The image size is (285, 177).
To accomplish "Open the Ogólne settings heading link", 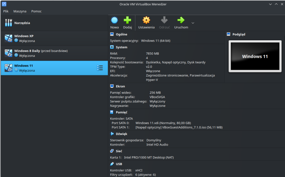I will click(x=122, y=34).
